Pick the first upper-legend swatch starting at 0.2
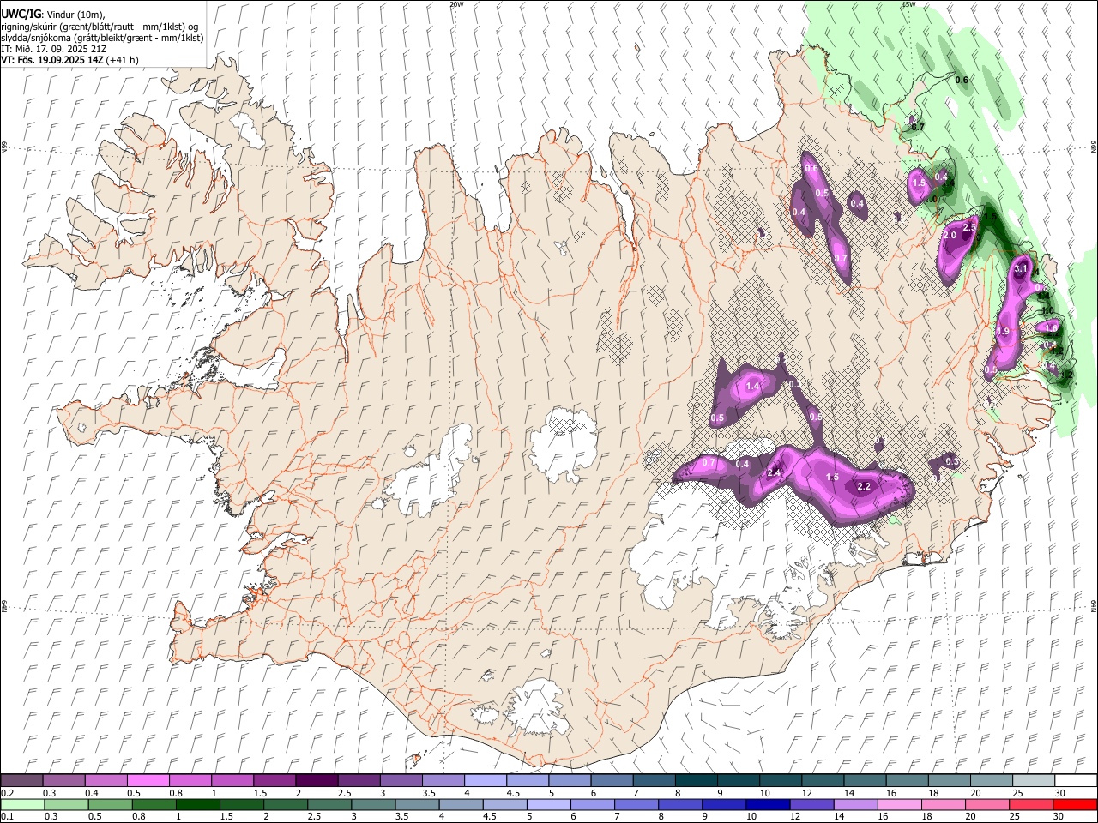The image size is (1098, 823). tap(21, 781)
